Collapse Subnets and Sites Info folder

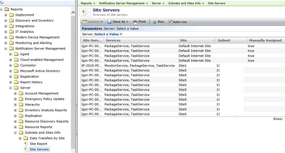15,133
